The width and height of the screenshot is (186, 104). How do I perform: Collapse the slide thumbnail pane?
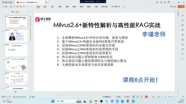point(28,12)
